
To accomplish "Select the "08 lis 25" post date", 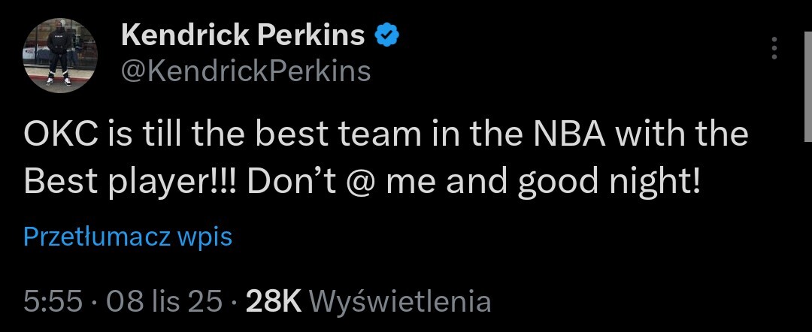I will pyautogui.click(x=165, y=302).
